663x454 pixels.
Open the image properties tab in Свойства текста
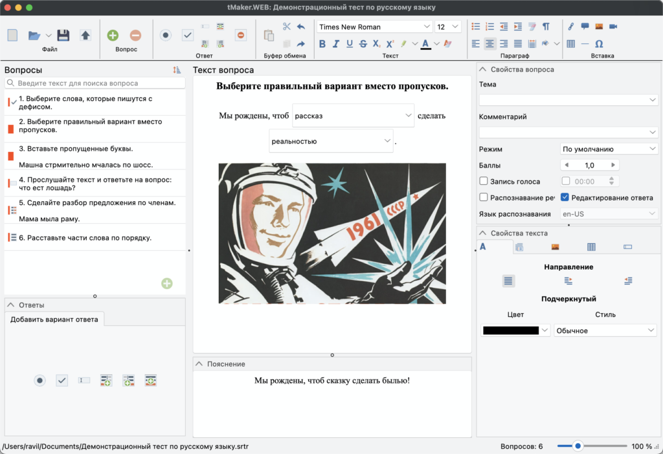(x=555, y=246)
